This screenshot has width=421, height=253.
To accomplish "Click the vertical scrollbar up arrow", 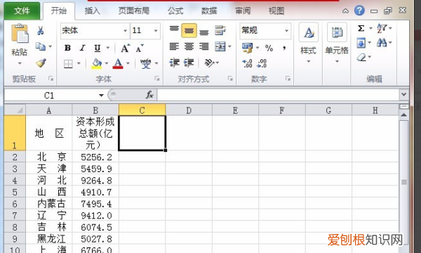I will [x=403, y=115].
